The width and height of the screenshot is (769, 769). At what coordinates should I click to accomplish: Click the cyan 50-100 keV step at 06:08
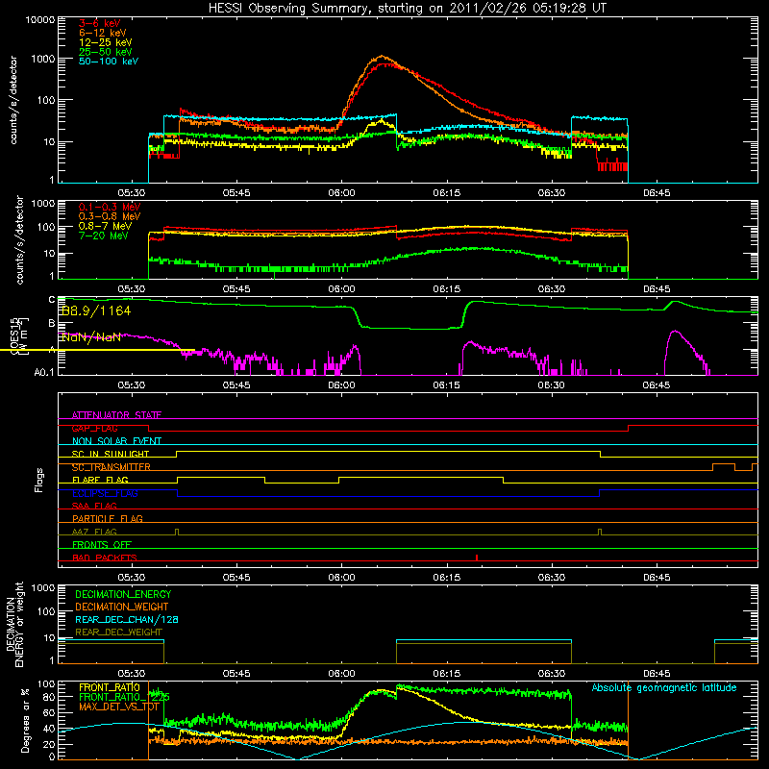396,123
